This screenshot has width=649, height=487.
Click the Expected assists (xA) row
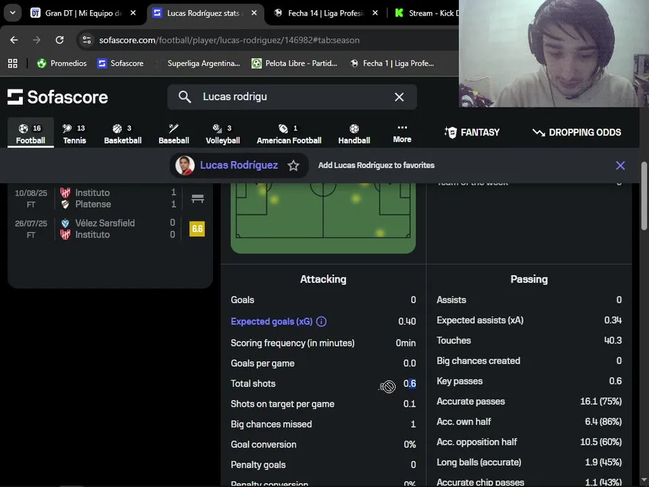(x=529, y=320)
